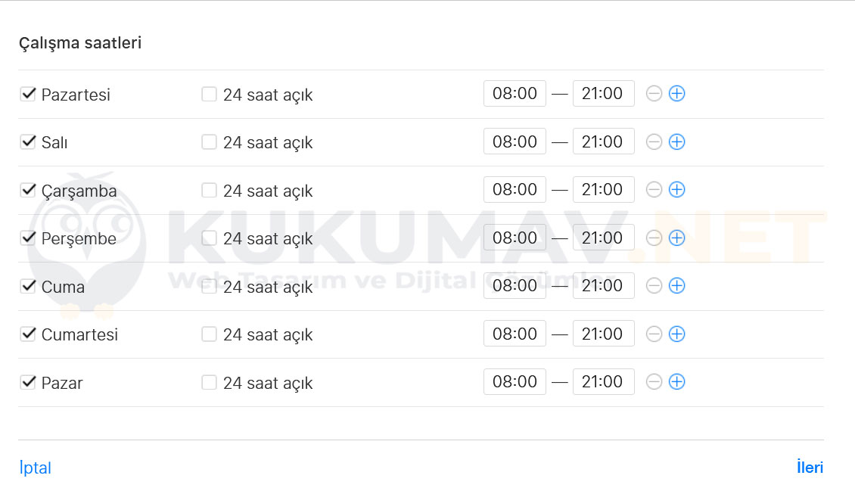Open the Çarşamba opening time 08:00 field
The width and height of the screenshot is (855, 491).
pos(515,190)
